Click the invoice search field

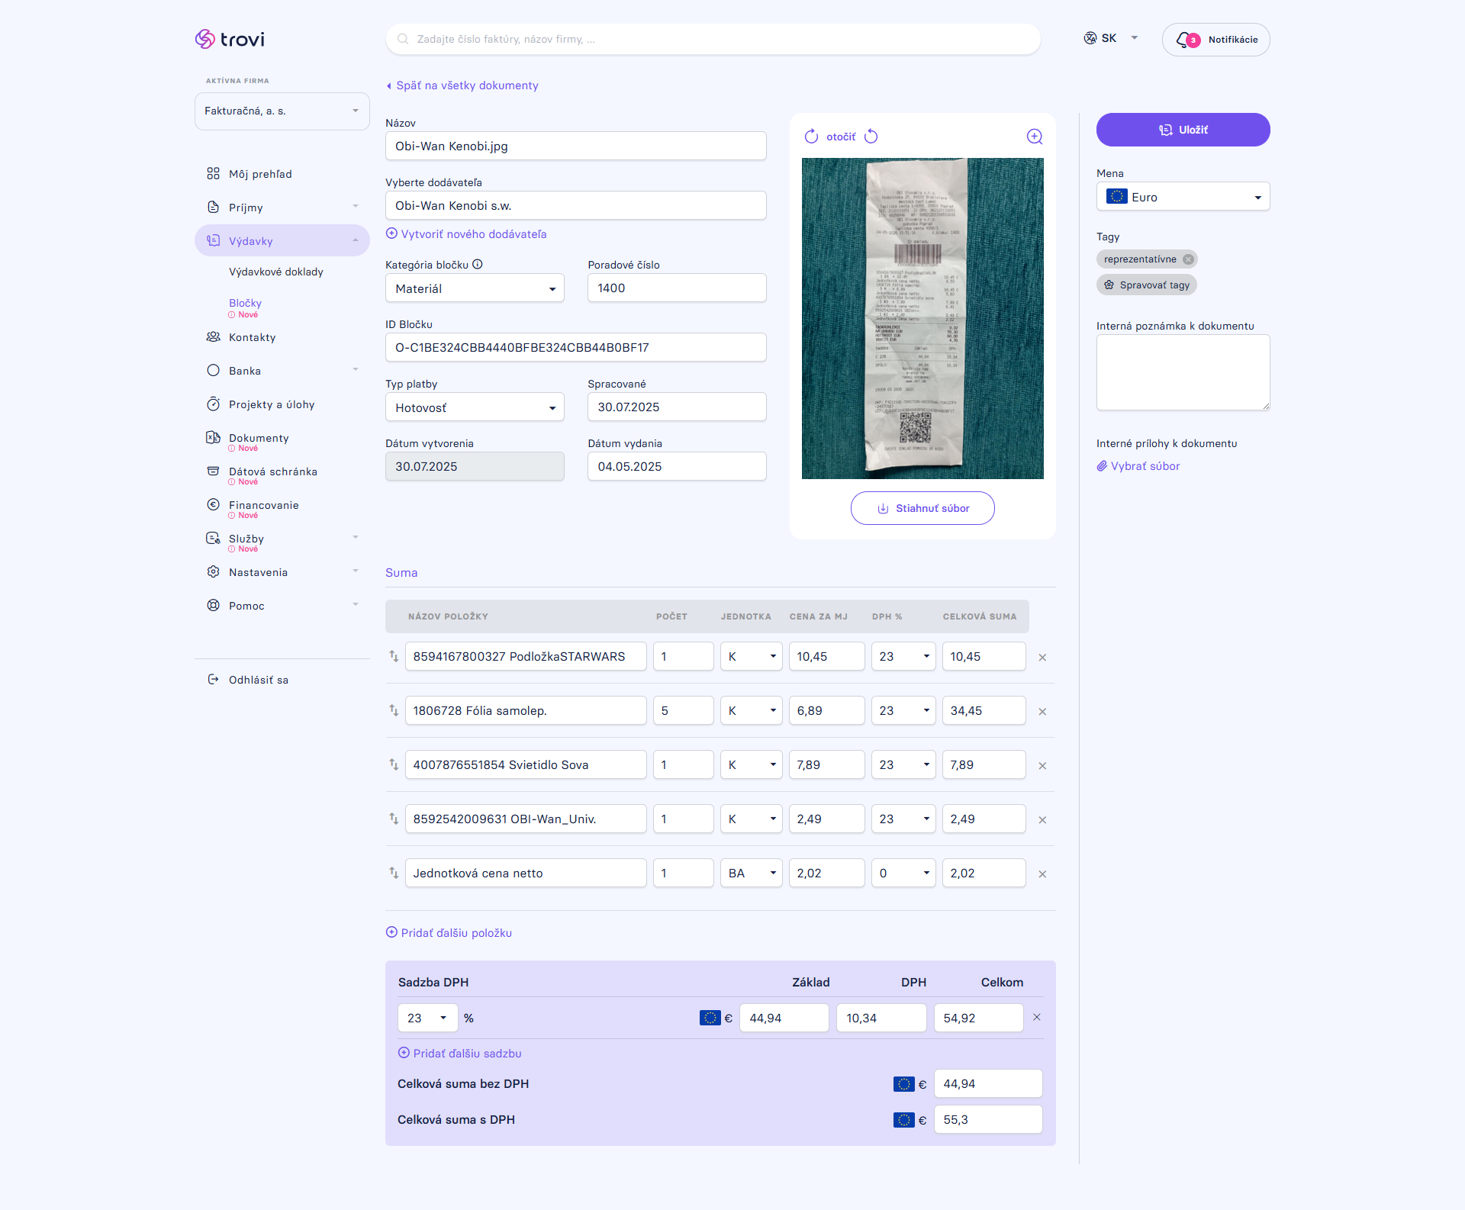(713, 39)
